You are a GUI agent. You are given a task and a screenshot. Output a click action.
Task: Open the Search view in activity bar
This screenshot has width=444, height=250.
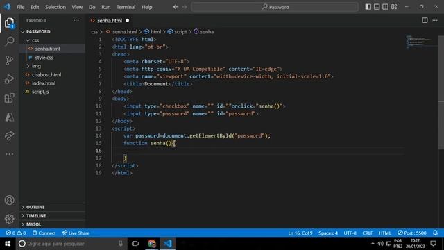(x=9, y=42)
